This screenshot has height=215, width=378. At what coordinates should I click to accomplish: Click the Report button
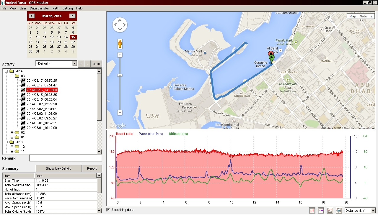92,168
